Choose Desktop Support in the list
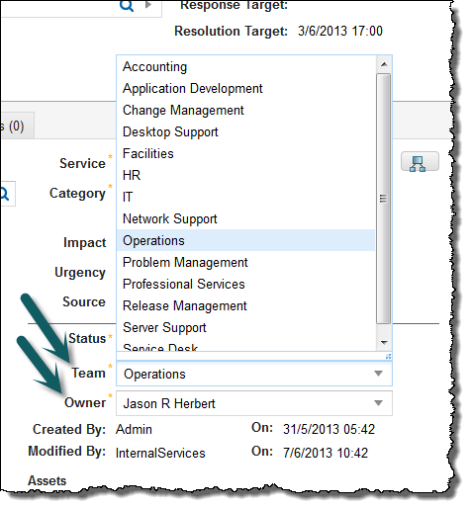Viewport: 471px width, 508px height. tap(245, 131)
